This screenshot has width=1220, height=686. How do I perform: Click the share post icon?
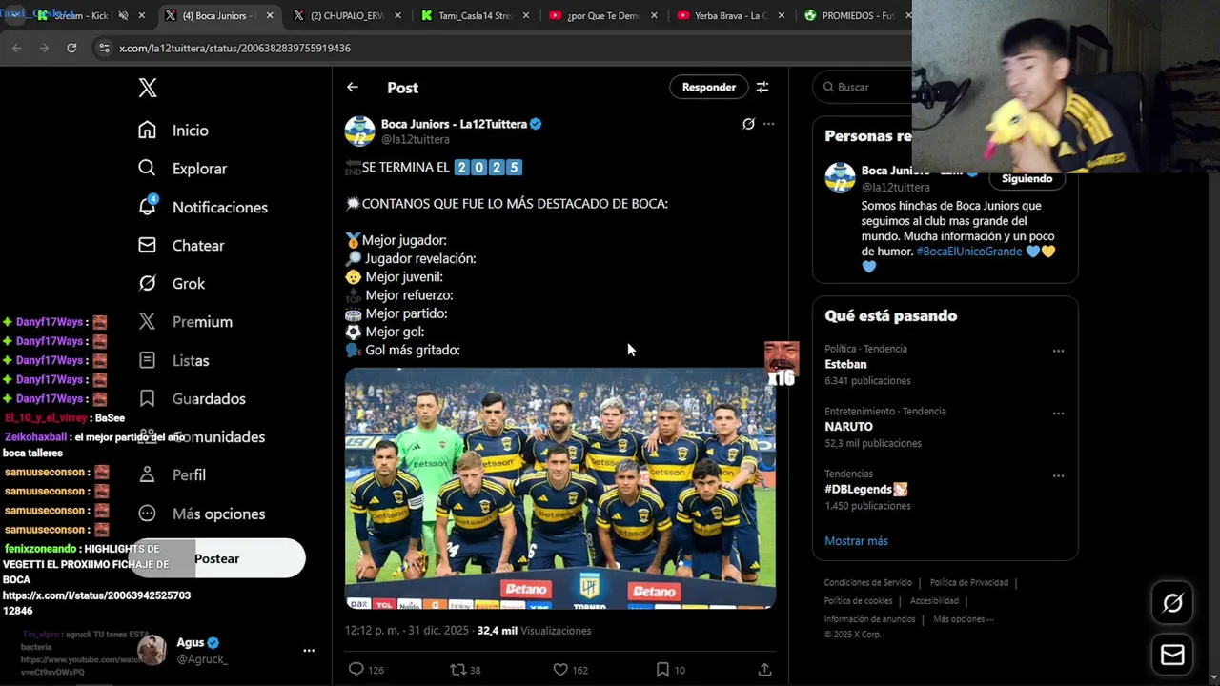click(764, 670)
